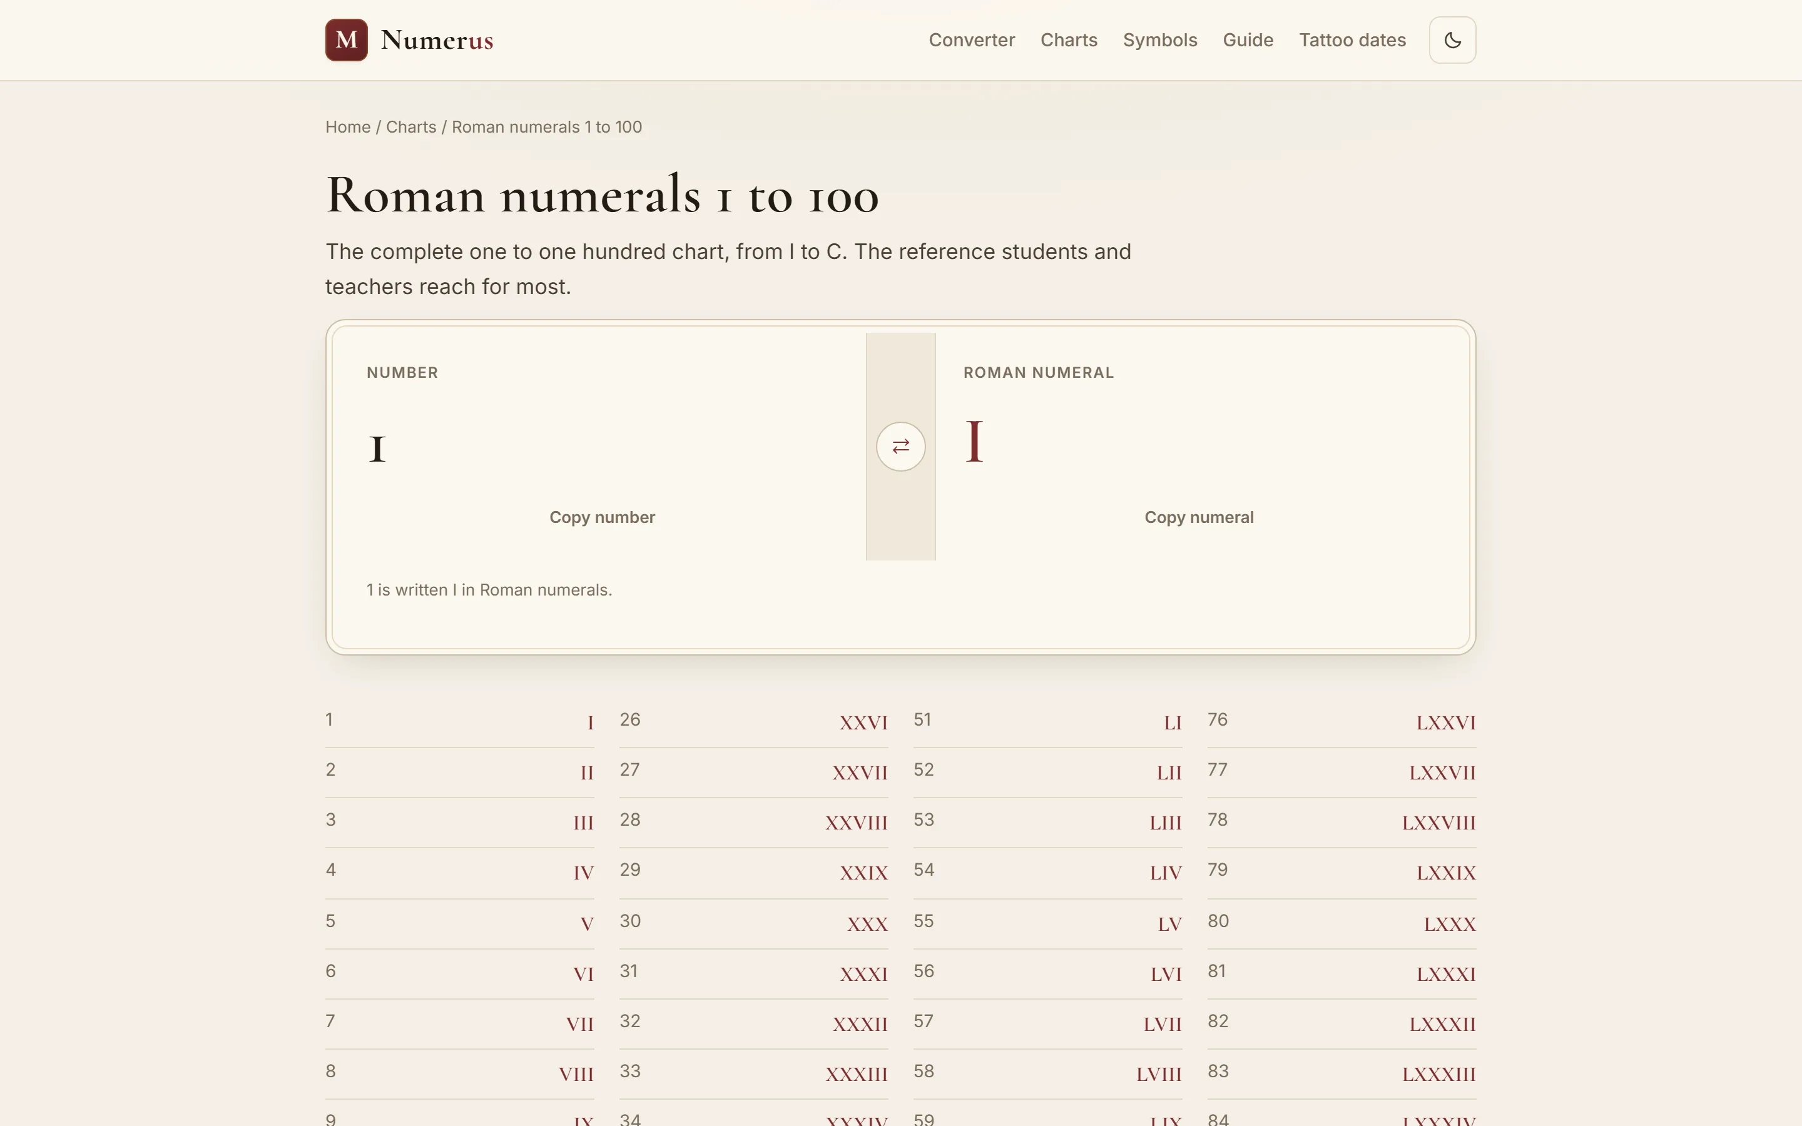Click the Copy number button
Viewport: 1802px width, 1126px height.
pyautogui.click(x=602, y=517)
